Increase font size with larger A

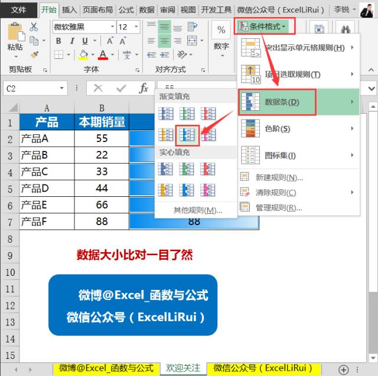110,41
